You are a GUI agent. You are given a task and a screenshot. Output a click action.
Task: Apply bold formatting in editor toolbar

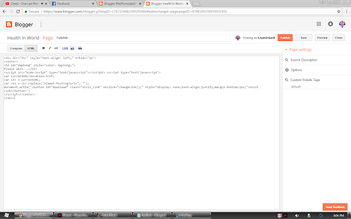(43, 48)
